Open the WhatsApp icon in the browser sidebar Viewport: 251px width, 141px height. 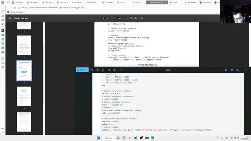click(3, 39)
